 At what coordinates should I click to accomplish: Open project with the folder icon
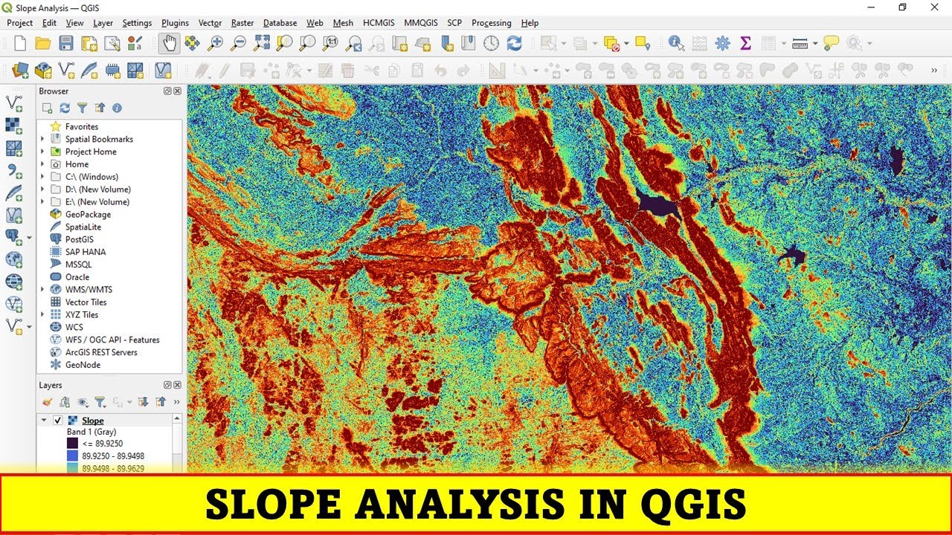pos(43,43)
